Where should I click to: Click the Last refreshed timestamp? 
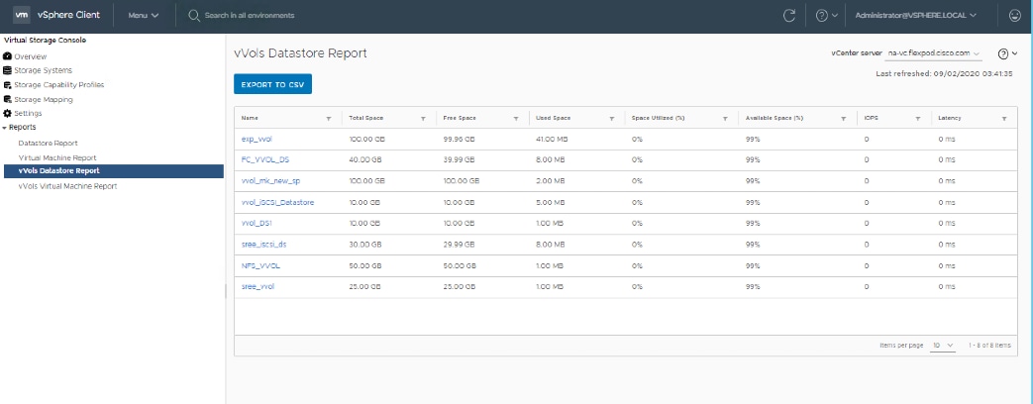pos(944,74)
